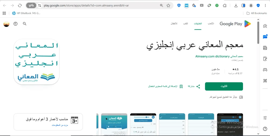This screenshot has height=136, width=270.
Task: Open the dark-mode app screenshot thumbnail
Action: pos(230,124)
